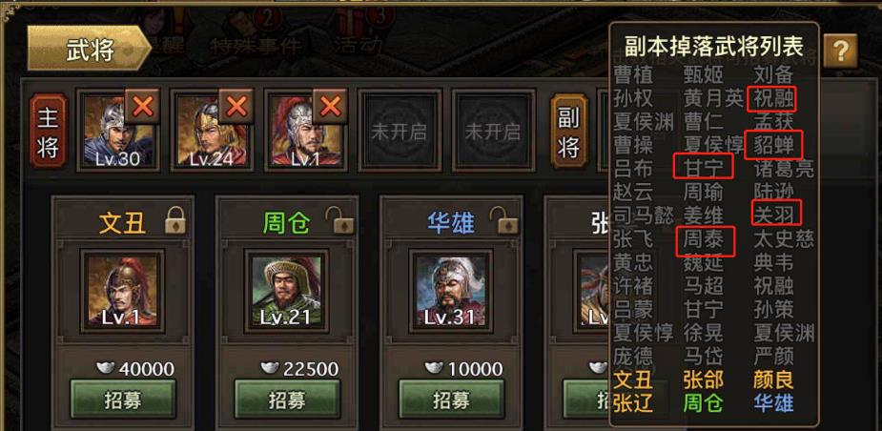Click the 副将 label icon

click(568, 132)
